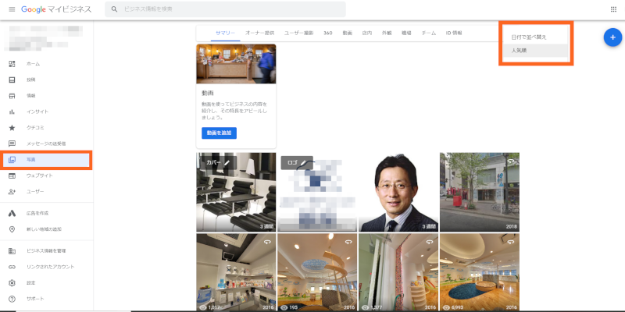The height and width of the screenshot is (312, 625).
Task: Open ウェブサイト in the sidebar
Action: 39,175
